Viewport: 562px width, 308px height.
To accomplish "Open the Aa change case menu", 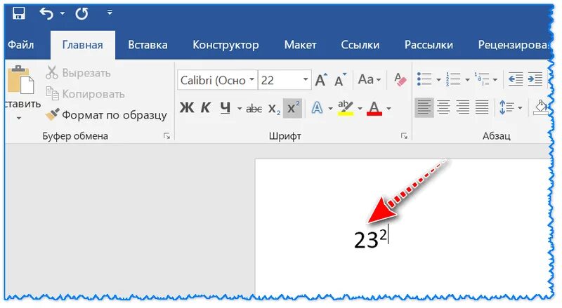I will [x=370, y=79].
